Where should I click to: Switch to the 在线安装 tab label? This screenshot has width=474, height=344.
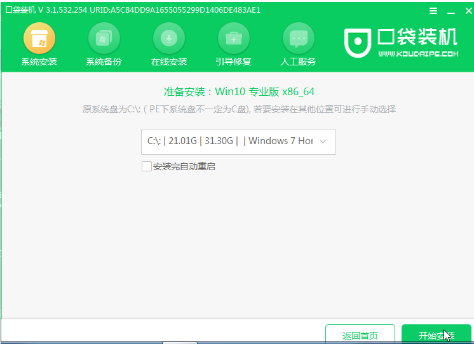tap(168, 62)
